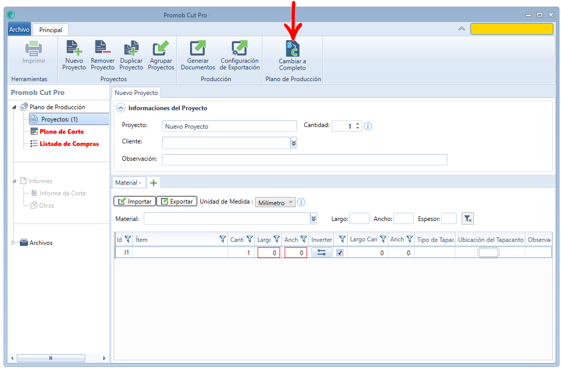
Task: Add a new material with the green plus
Action: (153, 183)
